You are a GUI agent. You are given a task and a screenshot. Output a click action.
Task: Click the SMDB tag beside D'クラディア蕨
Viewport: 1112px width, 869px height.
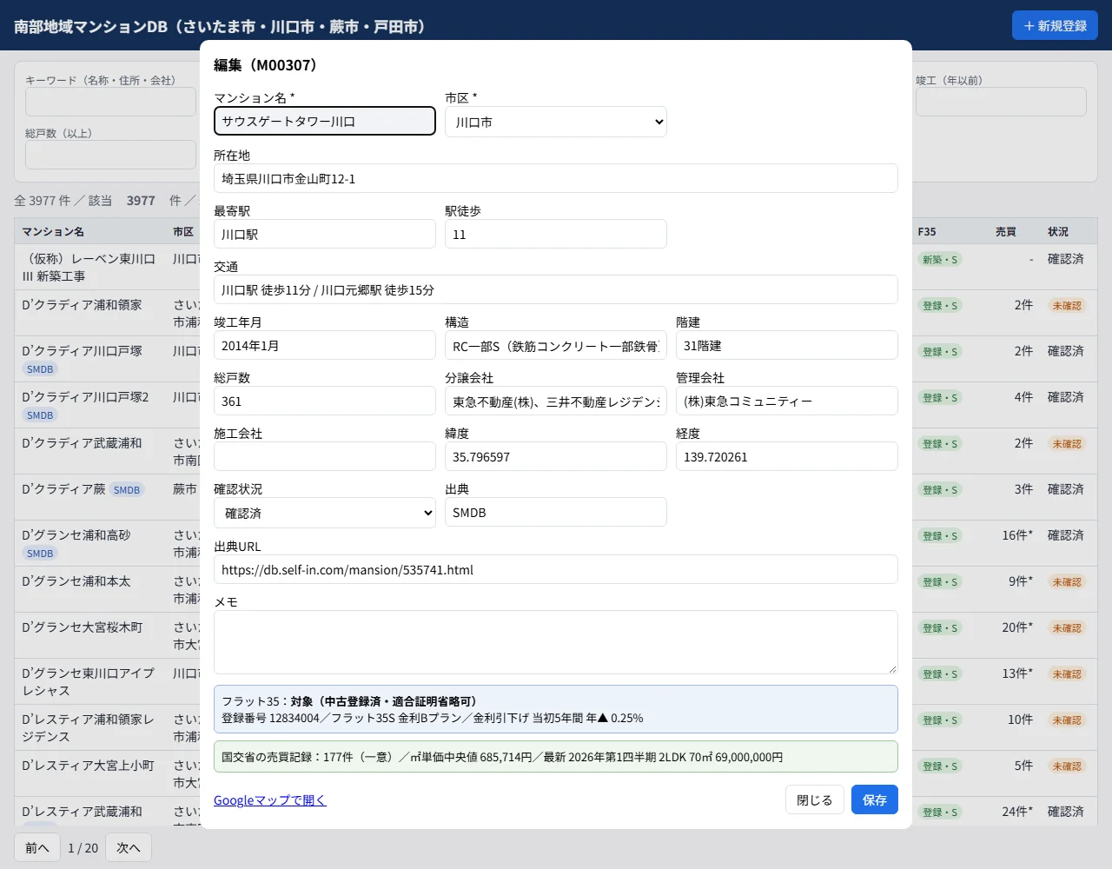click(127, 490)
